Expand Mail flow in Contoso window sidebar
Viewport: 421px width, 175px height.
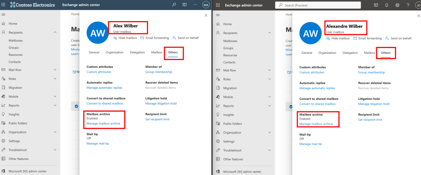[55, 70]
